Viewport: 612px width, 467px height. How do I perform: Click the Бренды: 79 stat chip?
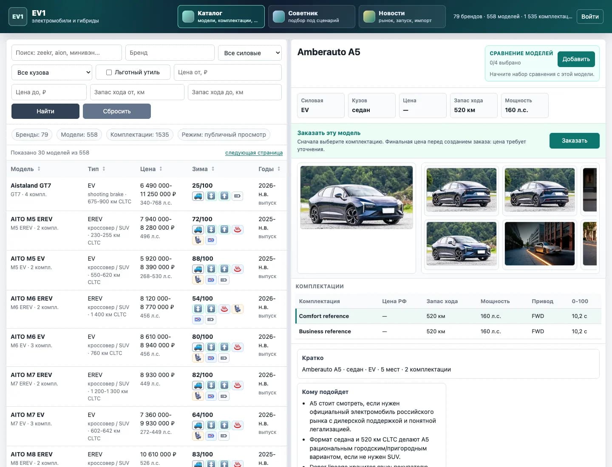pyautogui.click(x=32, y=135)
